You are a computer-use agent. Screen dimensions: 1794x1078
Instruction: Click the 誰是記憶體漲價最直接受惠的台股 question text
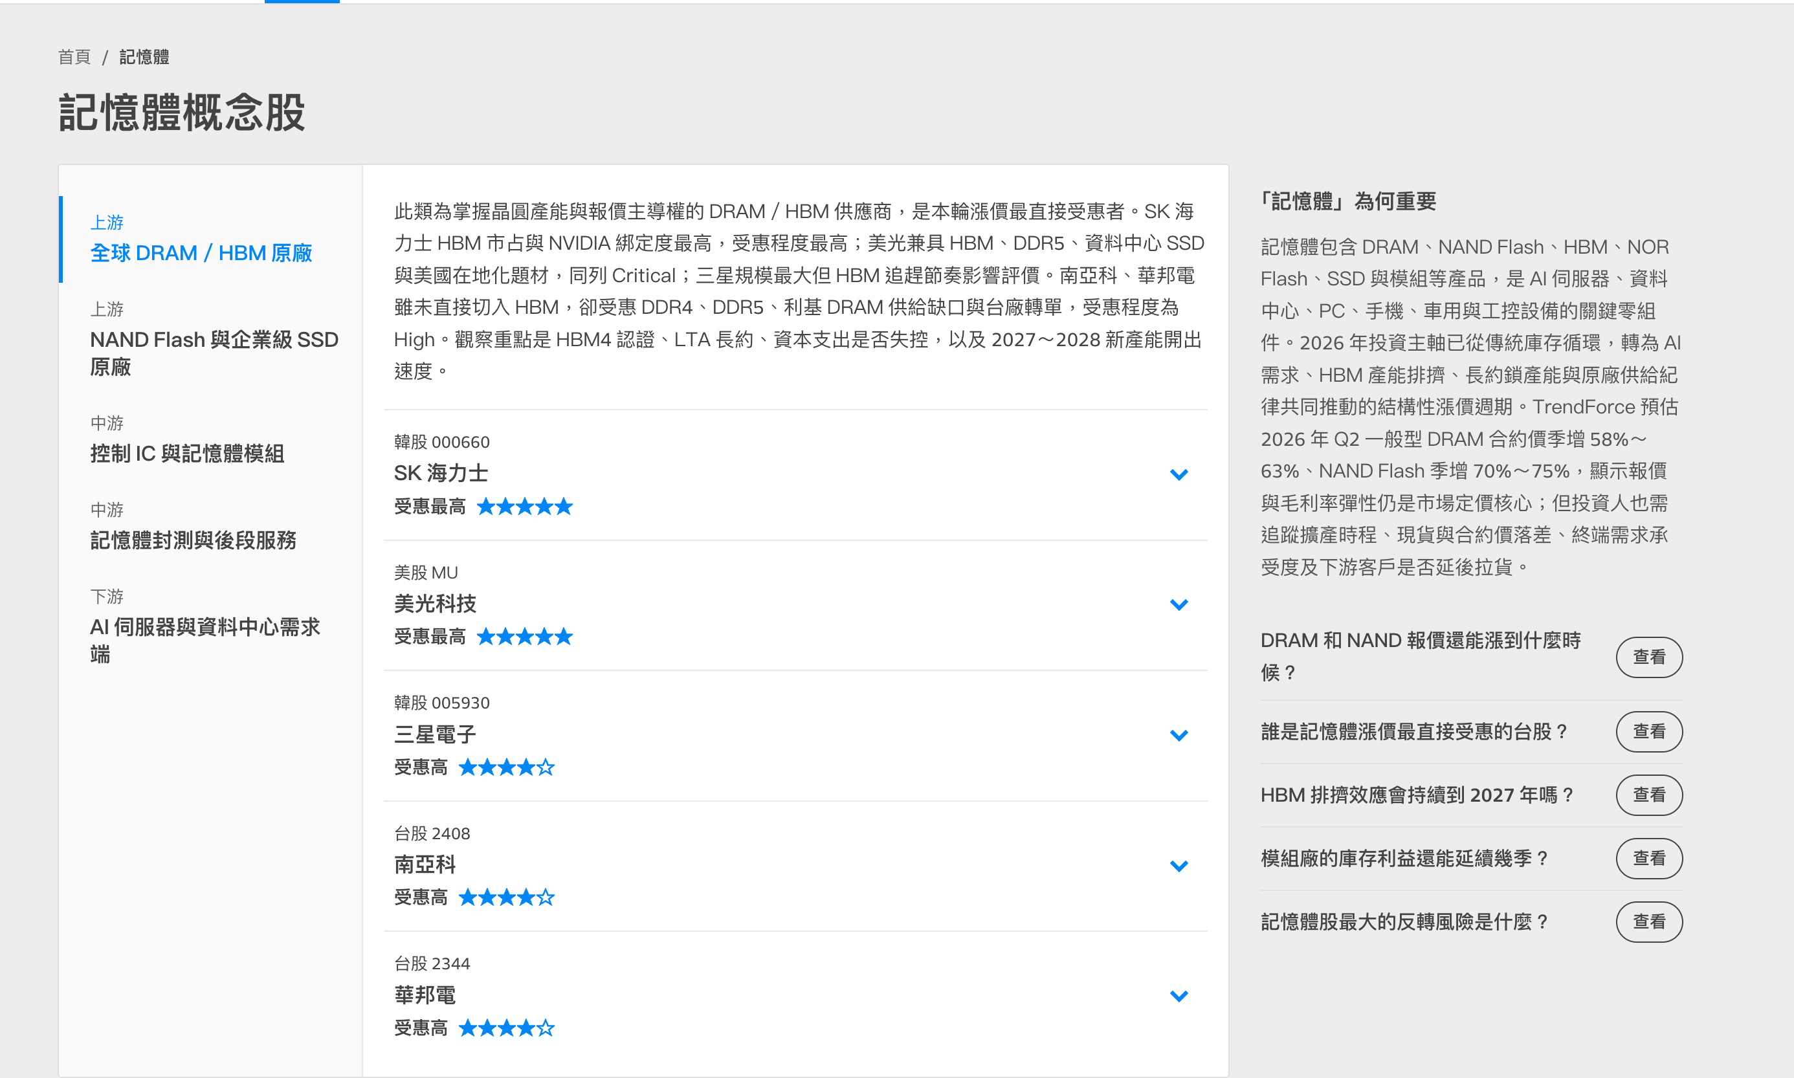1413,731
